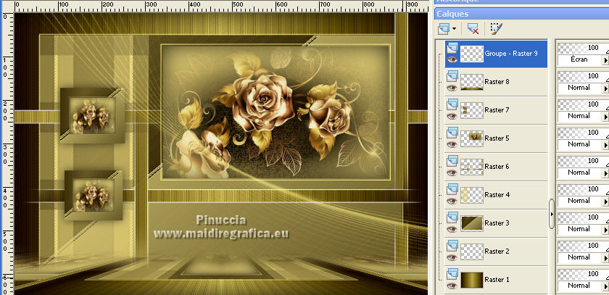The image size is (609, 295).
Task: Select the layer named Groupe - Raster 9
Action: 511,54
